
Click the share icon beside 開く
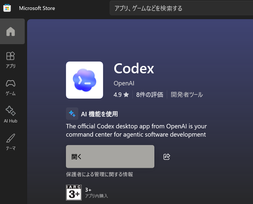point(167,157)
